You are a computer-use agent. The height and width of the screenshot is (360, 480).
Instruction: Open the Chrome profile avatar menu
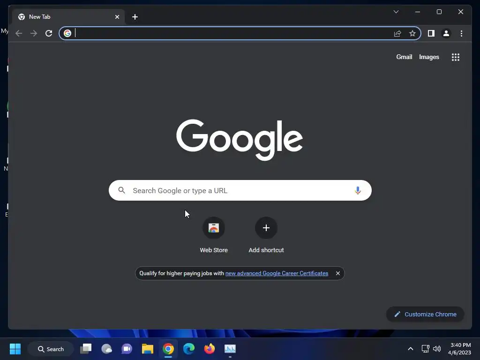coord(446,33)
